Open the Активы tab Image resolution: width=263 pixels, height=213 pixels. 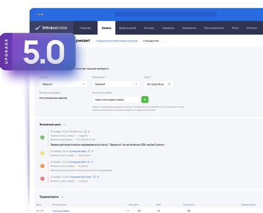149,28
